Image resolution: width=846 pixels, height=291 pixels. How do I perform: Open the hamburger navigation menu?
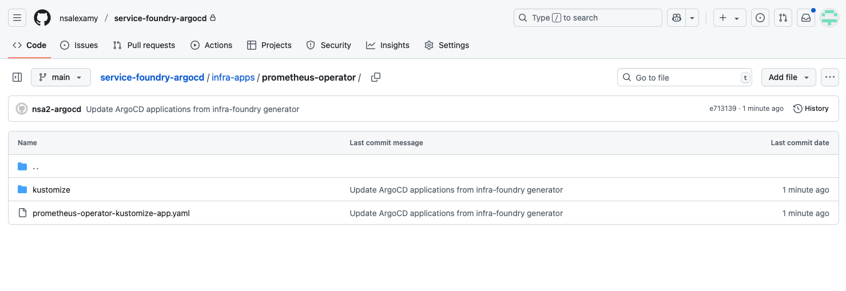tap(17, 18)
